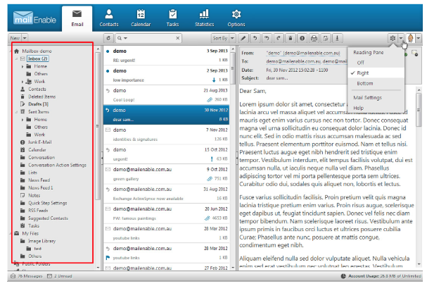Click the delete trash icon in toolbar
427x286 pixels.
[291, 37]
